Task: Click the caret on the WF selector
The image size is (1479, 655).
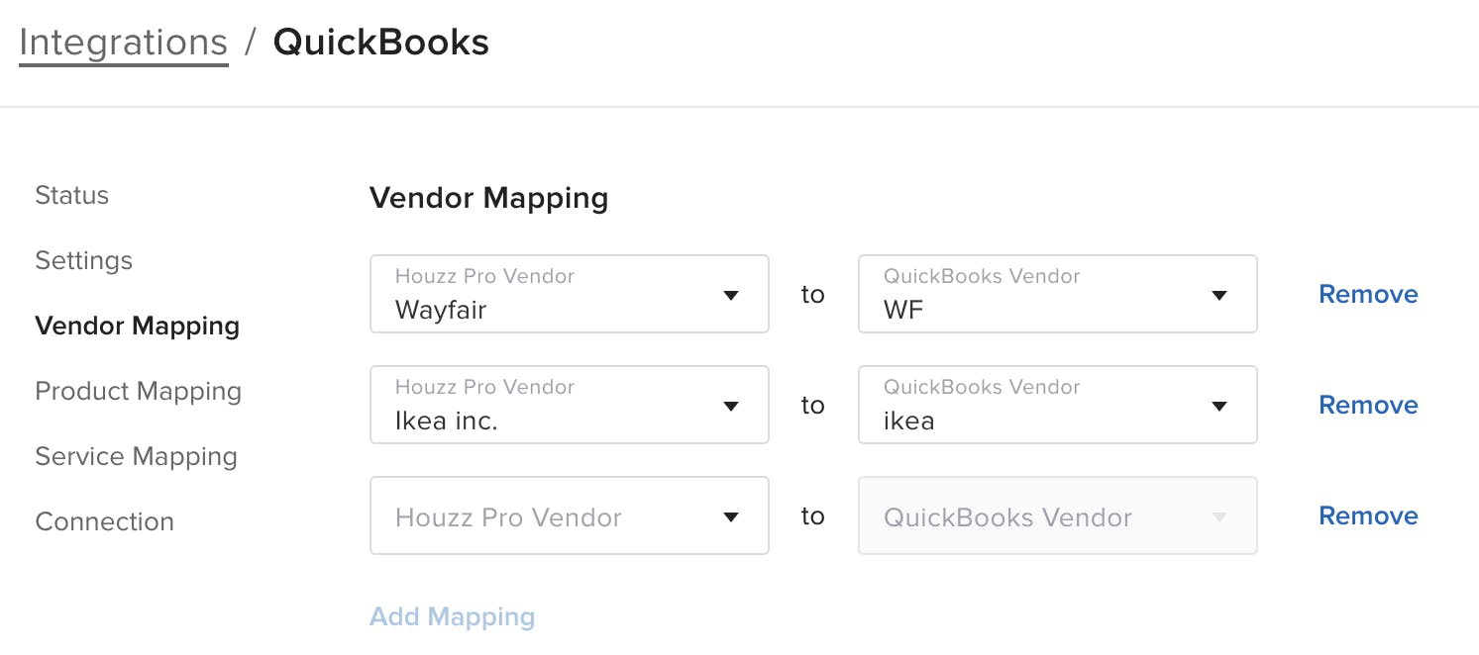Action: [1218, 294]
